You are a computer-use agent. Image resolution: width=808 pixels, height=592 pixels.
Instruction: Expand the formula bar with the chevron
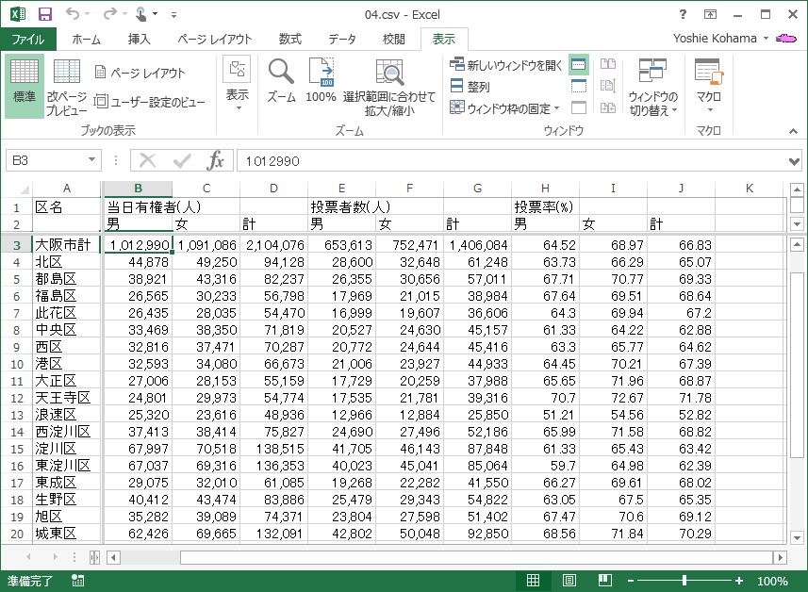tap(794, 161)
